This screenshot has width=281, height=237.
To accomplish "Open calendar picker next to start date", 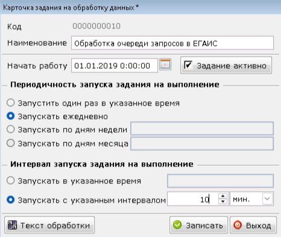I will [x=165, y=65].
